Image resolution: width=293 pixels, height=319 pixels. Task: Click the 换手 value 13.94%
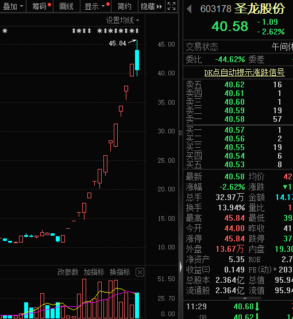[232, 207]
